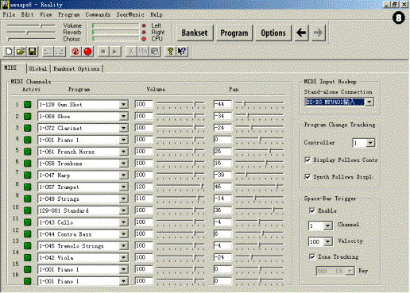Click the New file toolbar icon

(x=9, y=52)
